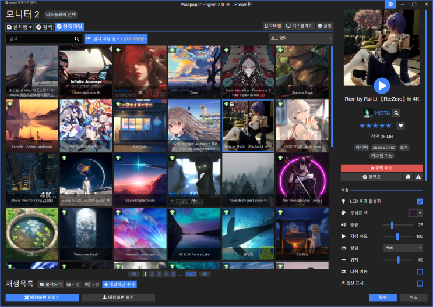The width and height of the screenshot is (433, 307).
Task: Switch to the 검색 tab
Action: pos(44,27)
